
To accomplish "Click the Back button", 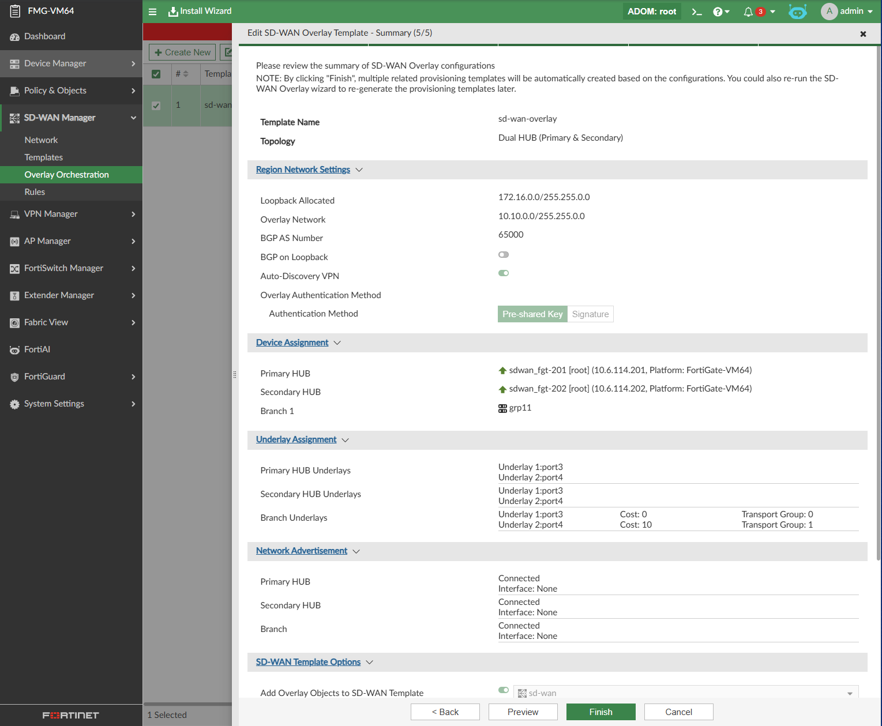I will 445,712.
